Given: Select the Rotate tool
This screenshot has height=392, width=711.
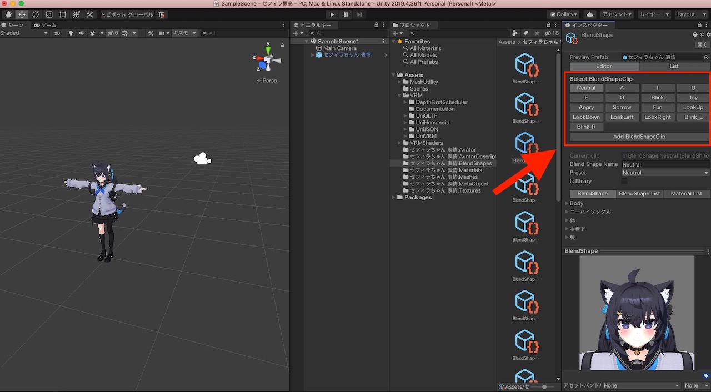Looking at the screenshot, I should click(36, 14).
